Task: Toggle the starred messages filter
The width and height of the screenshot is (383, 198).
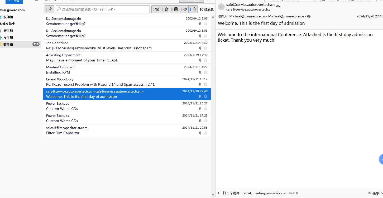Action: point(166,9)
